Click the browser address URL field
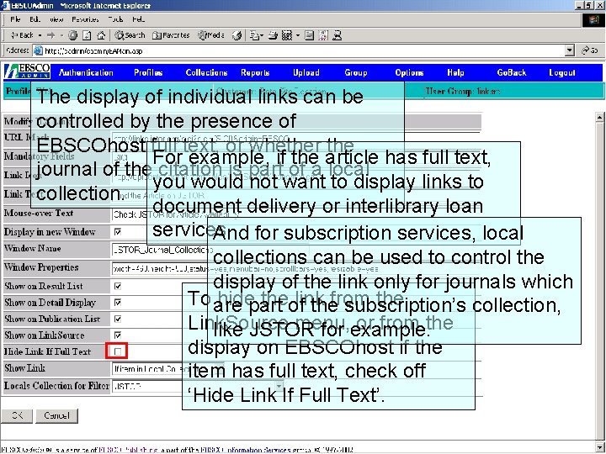Screen dimensions: 606x454 pyautogui.click(x=303, y=50)
